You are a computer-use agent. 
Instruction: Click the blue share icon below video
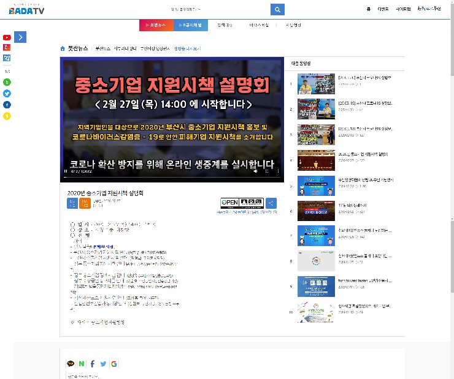pyautogui.click(x=271, y=203)
